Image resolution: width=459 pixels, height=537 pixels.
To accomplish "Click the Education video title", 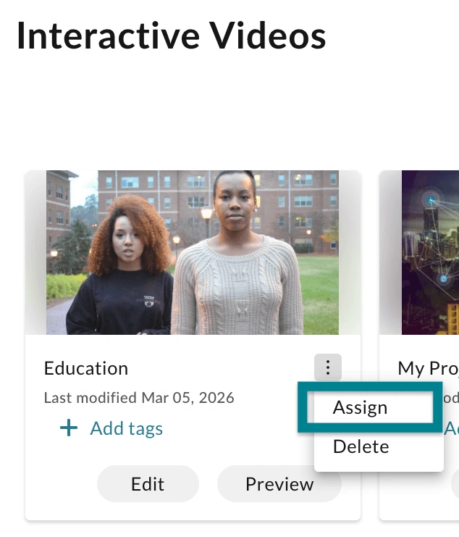I will [86, 368].
